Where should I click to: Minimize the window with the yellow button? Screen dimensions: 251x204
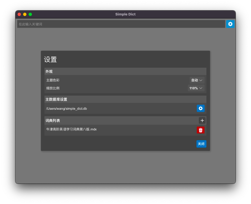pos(25,14)
